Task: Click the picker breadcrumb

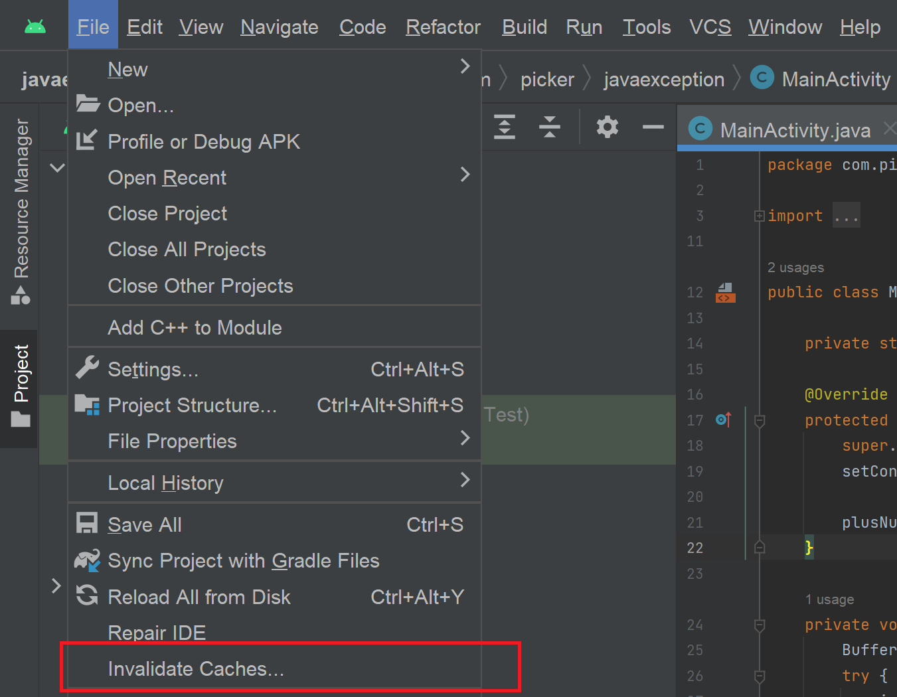Action: point(547,79)
